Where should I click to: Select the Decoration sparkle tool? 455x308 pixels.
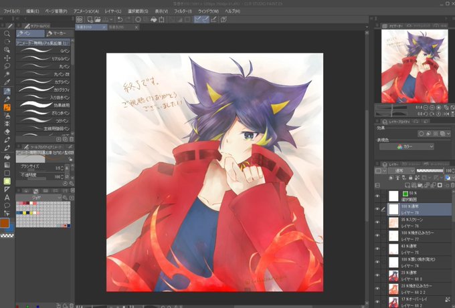pyautogui.click(x=7, y=124)
